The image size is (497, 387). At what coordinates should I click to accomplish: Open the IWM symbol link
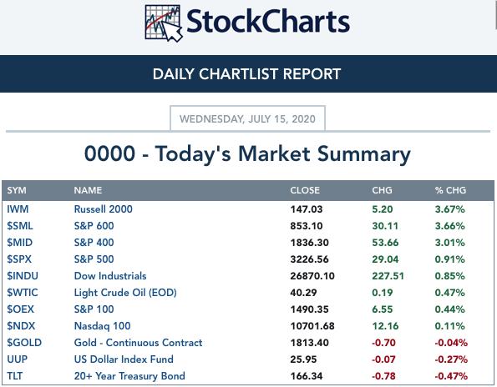point(18,209)
